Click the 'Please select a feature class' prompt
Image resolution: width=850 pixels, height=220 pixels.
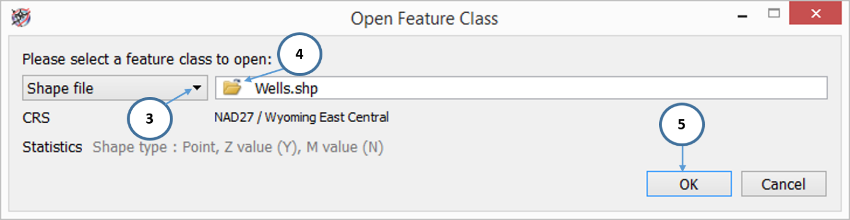pyautogui.click(x=147, y=60)
